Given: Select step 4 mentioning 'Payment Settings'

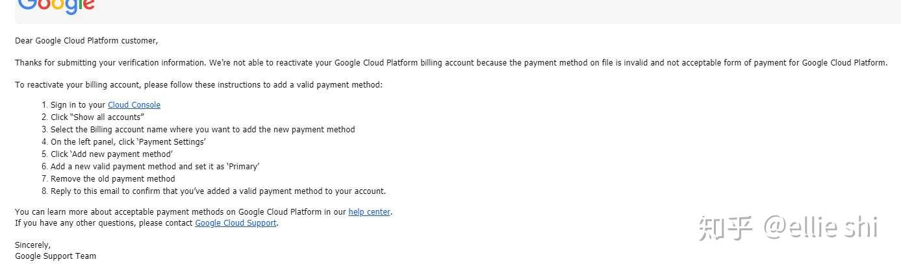Looking at the screenshot, I should [128, 142].
